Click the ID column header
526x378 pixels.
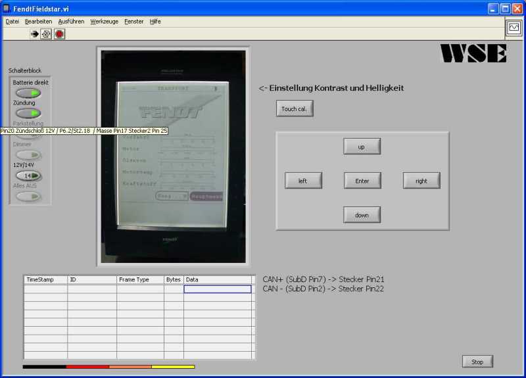(x=92, y=280)
